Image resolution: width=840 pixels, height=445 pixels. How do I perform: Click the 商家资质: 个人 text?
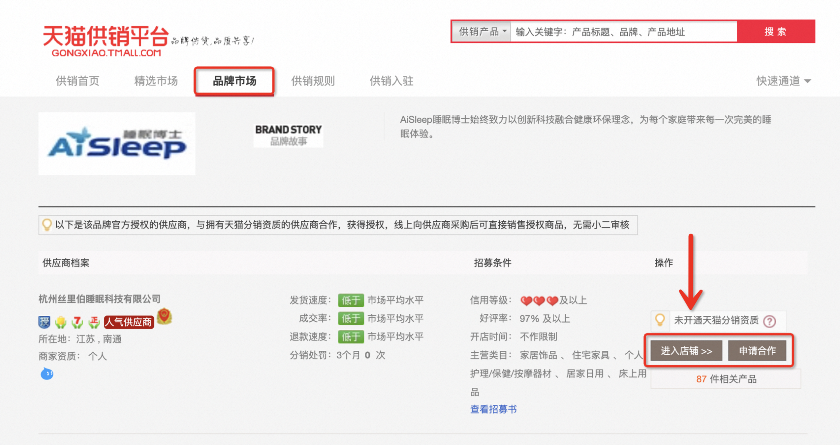coord(73,356)
